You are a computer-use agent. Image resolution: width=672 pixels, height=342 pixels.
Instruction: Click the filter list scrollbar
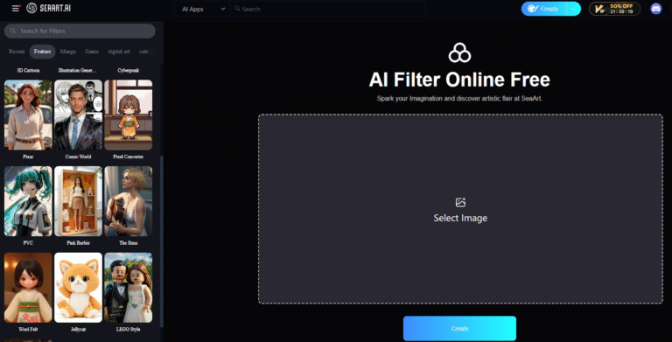(162, 241)
